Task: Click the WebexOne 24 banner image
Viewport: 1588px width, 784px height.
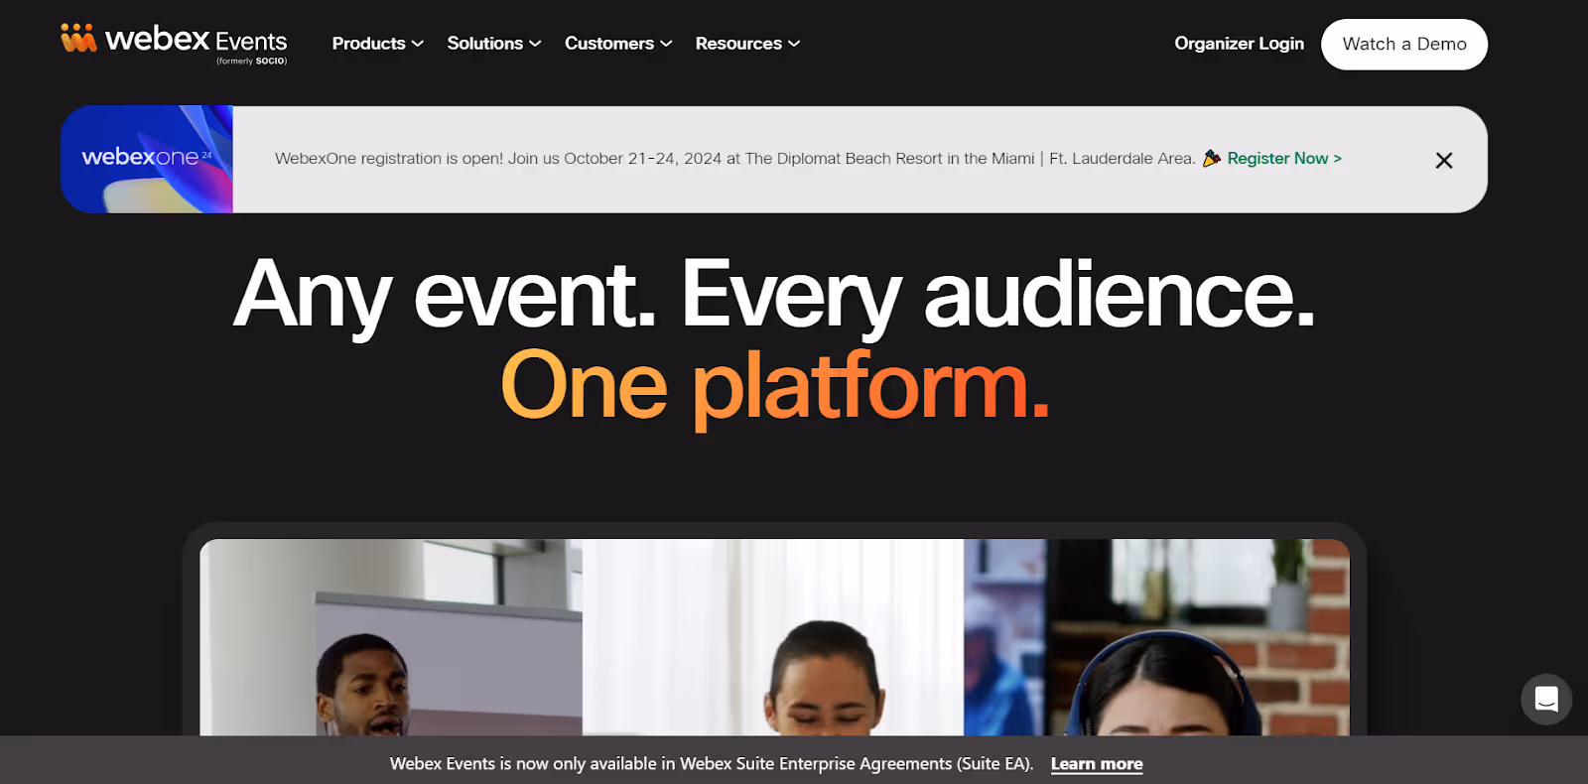Action: (147, 159)
